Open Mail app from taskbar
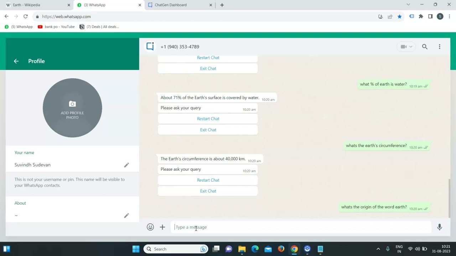This screenshot has width=456, height=256. (x=268, y=249)
